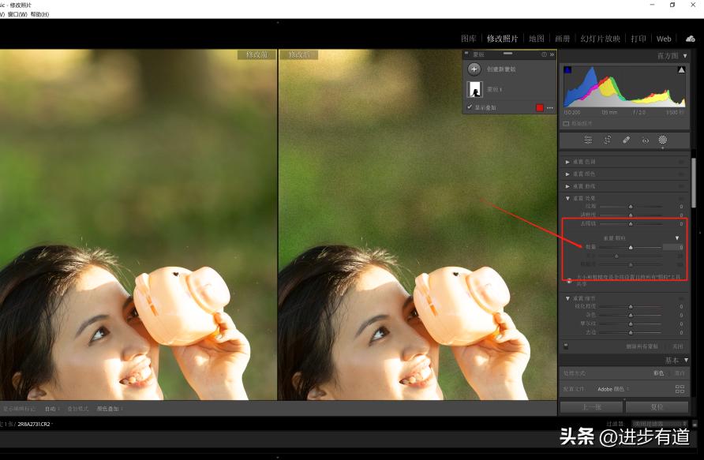This screenshot has height=460, width=704.
Task: Expand the 曲线 section triangle
Action: (567, 185)
